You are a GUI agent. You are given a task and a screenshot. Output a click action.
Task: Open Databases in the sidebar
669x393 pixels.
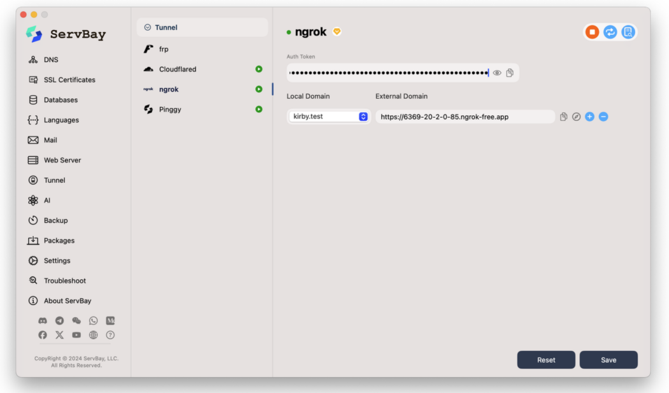pos(61,100)
